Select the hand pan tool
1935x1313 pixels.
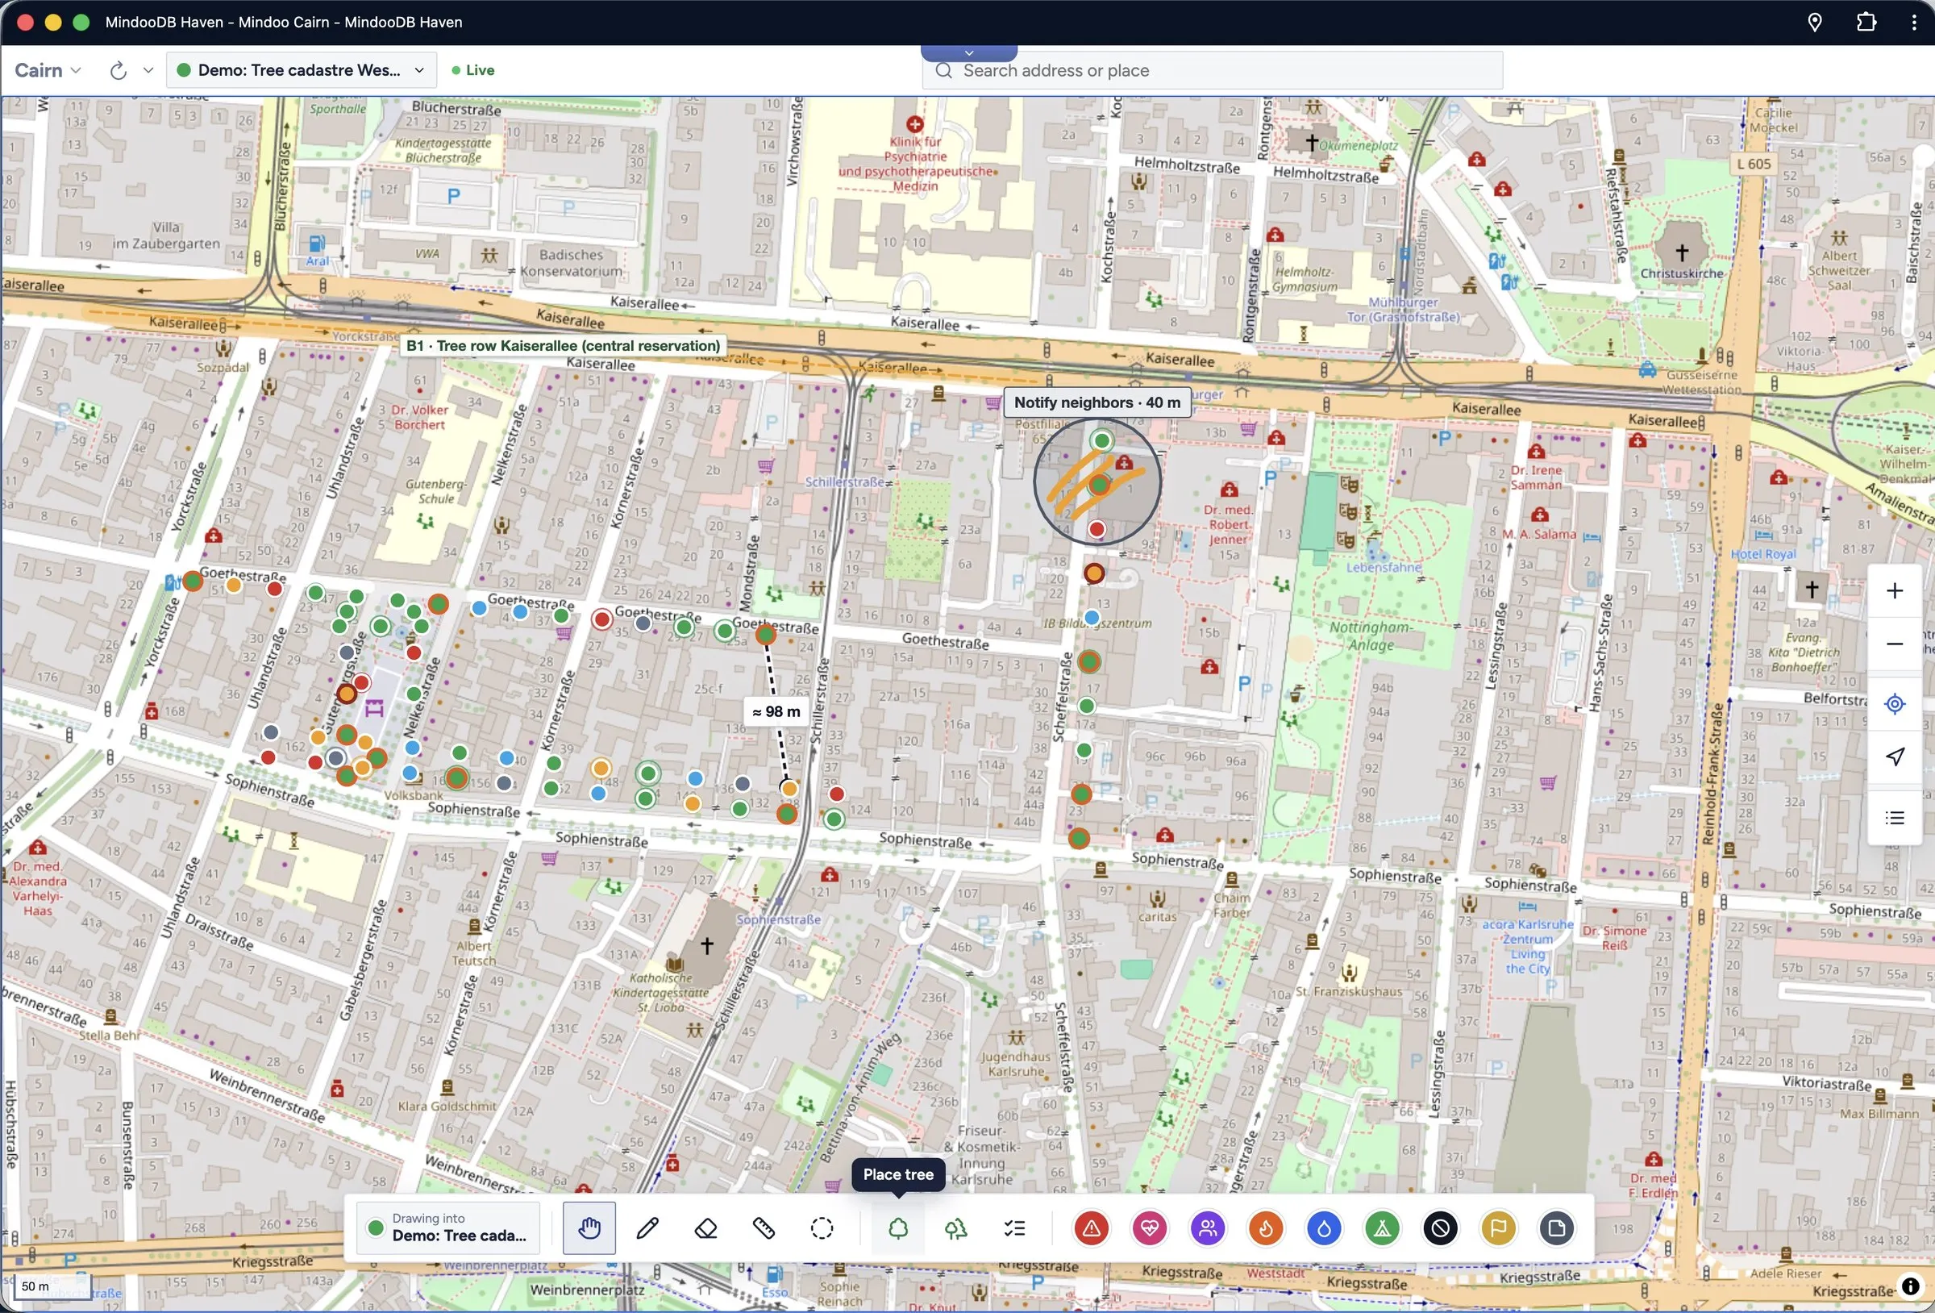pos(589,1228)
